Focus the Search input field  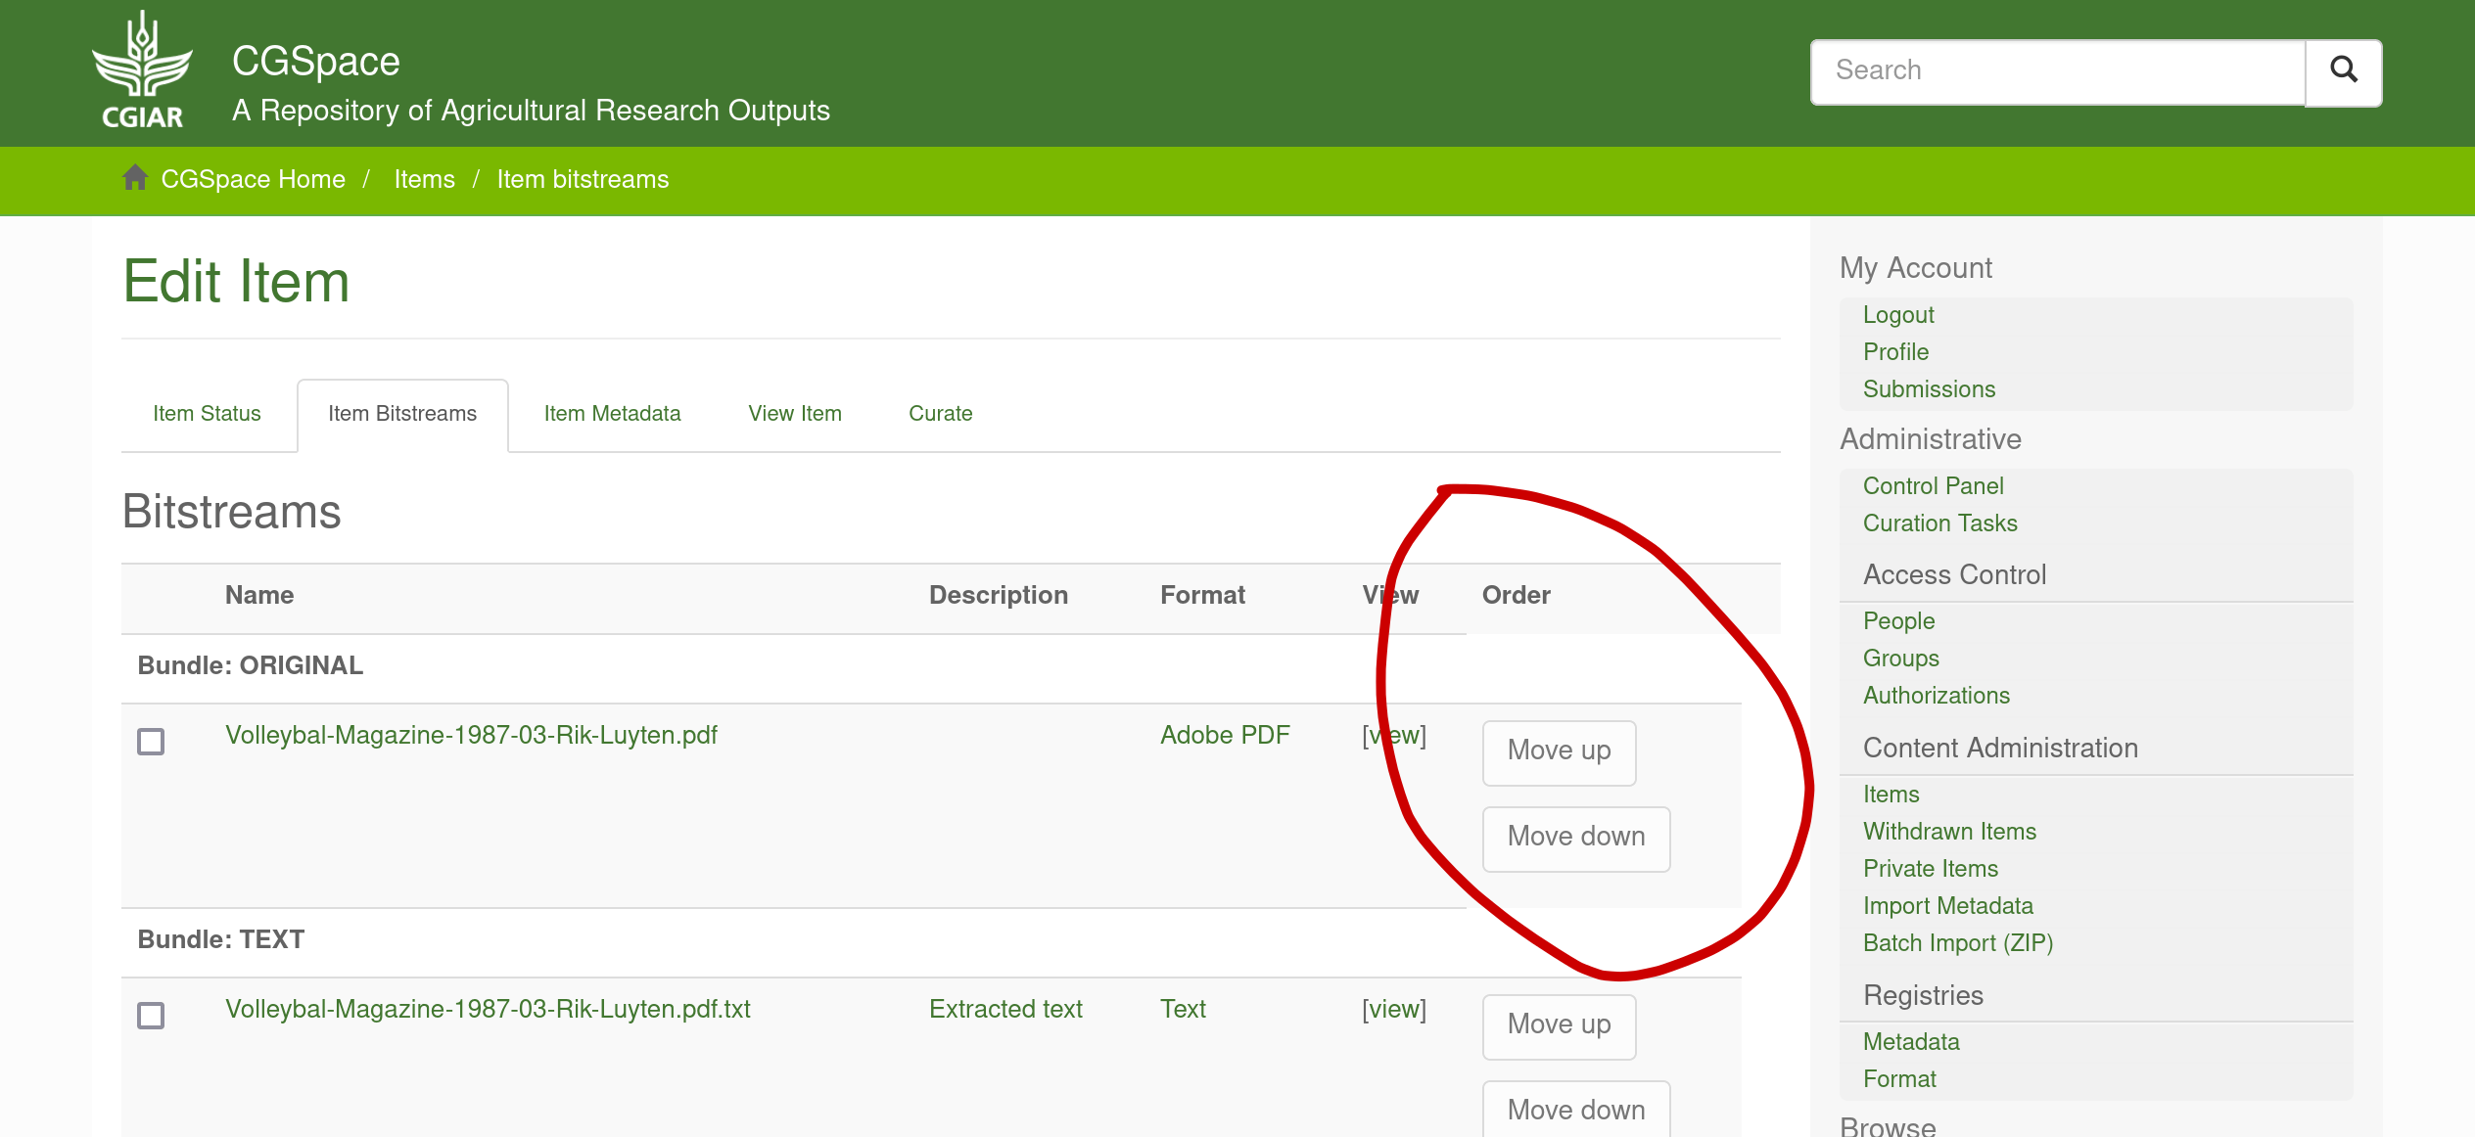click(2056, 70)
